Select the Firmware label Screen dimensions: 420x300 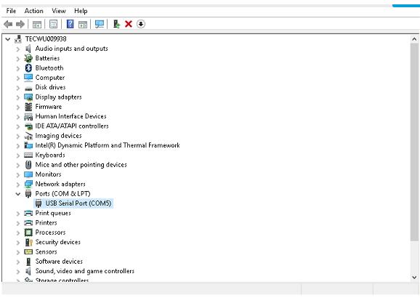pos(49,107)
